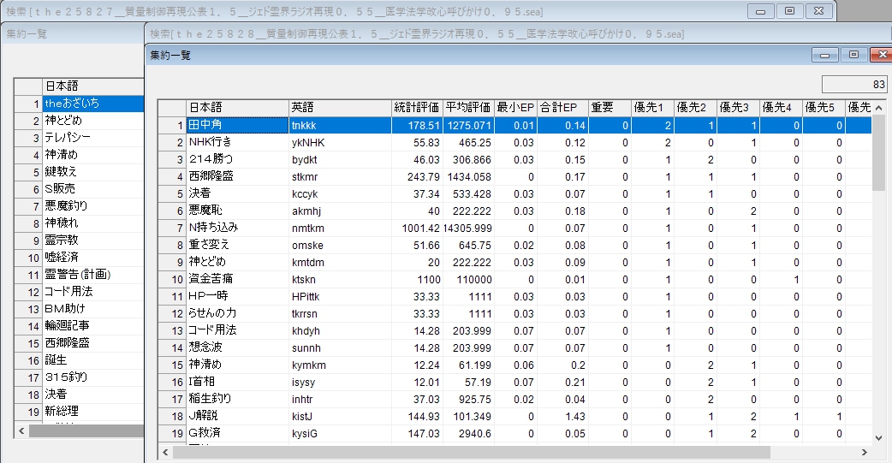Screen dimensions: 892x463
Task: Click row number 7 header in the main table
Action: (172, 228)
